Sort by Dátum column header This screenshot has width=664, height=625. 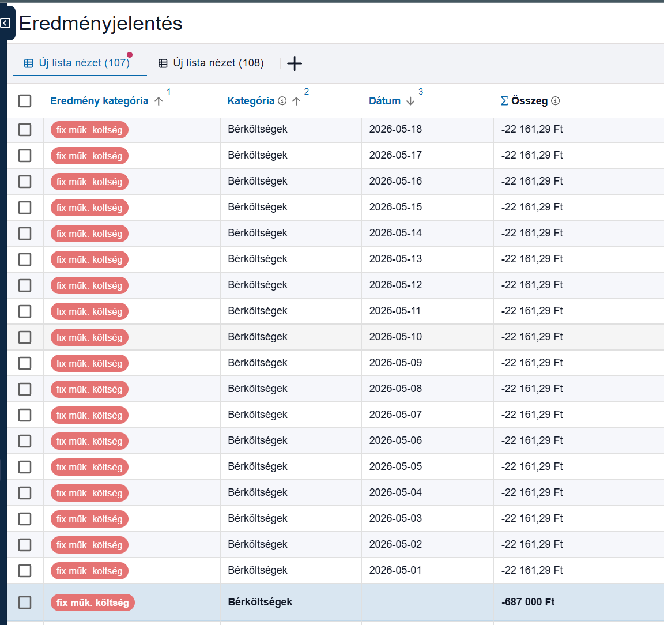pos(384,101)
